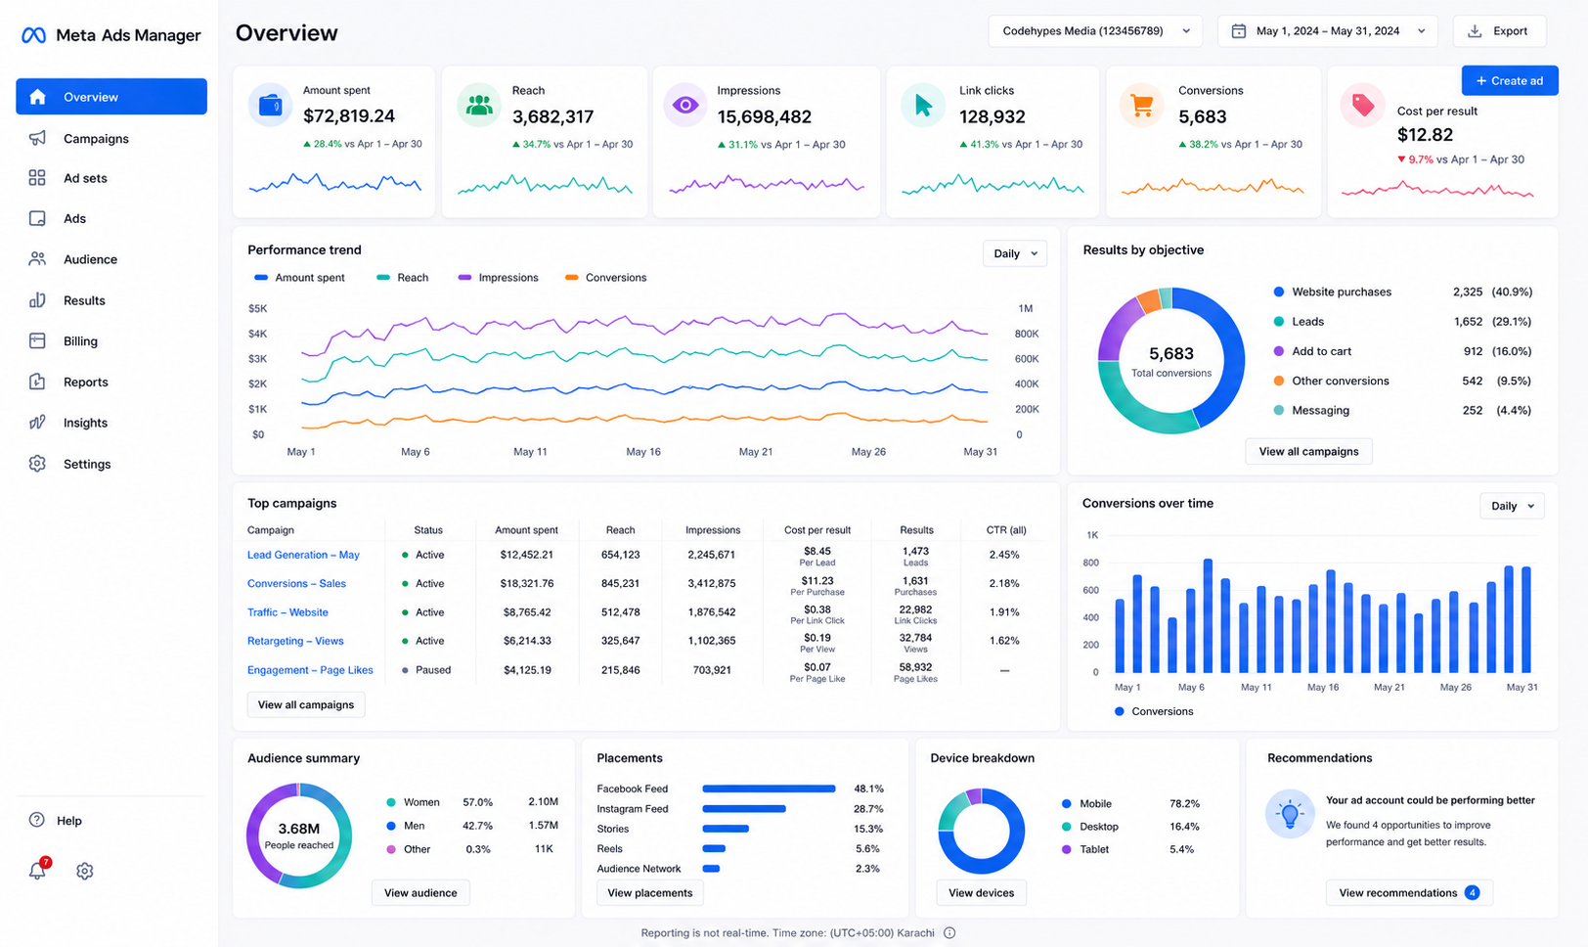Screen dimensions: 1588x947
Task: Click the Insights chart icon
Action: (37, 423)
